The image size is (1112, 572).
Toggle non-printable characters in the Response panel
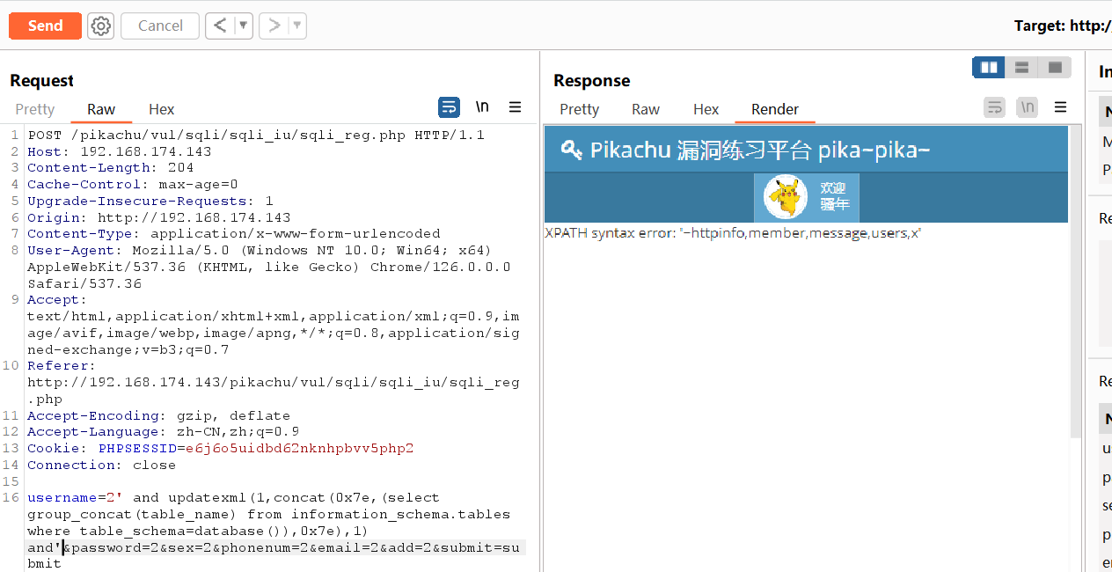tap(1027, 107)
